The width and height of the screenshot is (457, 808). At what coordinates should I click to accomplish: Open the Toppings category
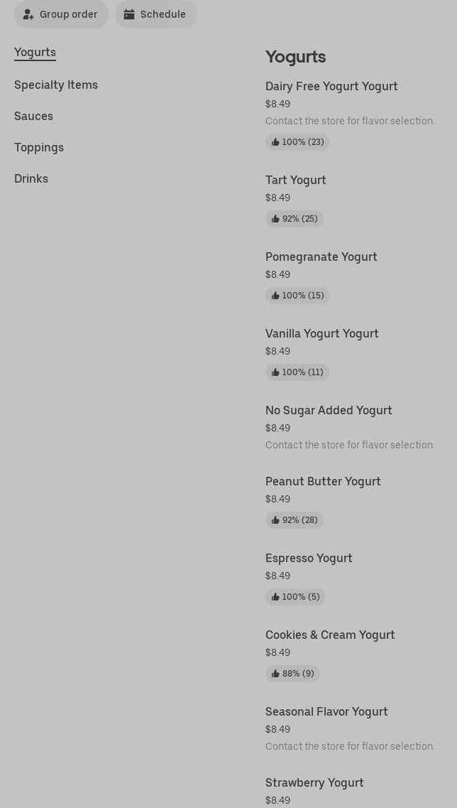tap(39, 147)
